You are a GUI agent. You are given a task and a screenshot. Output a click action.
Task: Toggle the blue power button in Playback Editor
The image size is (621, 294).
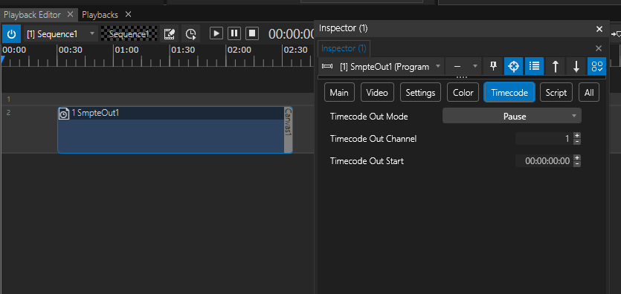tap(11, 34)
